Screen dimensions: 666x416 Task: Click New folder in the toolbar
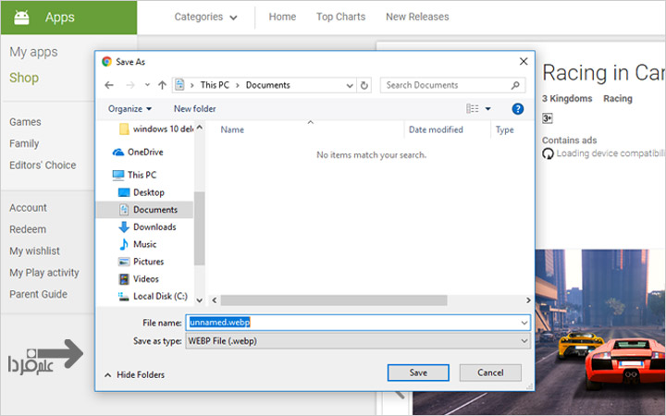pos(194,109)
